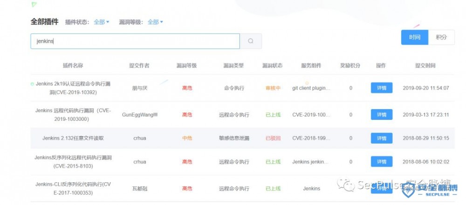Open 详情 for CVE-2019-1003000 row

click(x=382, y=114)
